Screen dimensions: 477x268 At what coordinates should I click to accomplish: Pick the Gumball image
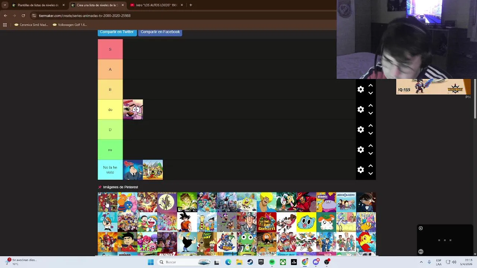306,222
